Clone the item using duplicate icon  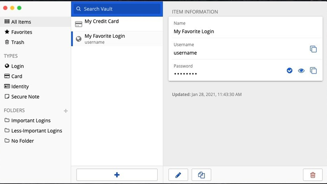click(x=201, y=175)
